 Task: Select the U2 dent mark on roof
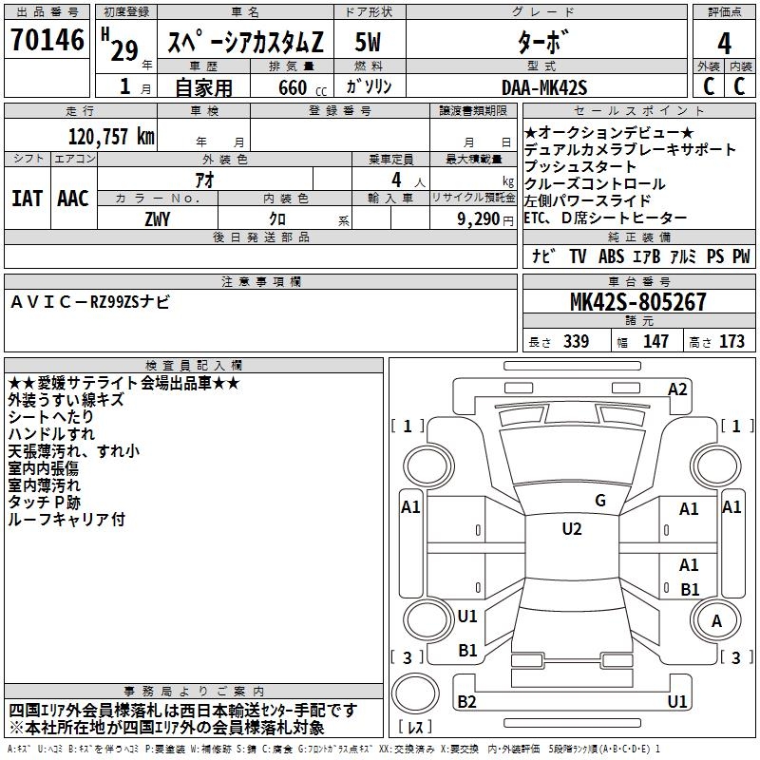(x=572, y=529)
